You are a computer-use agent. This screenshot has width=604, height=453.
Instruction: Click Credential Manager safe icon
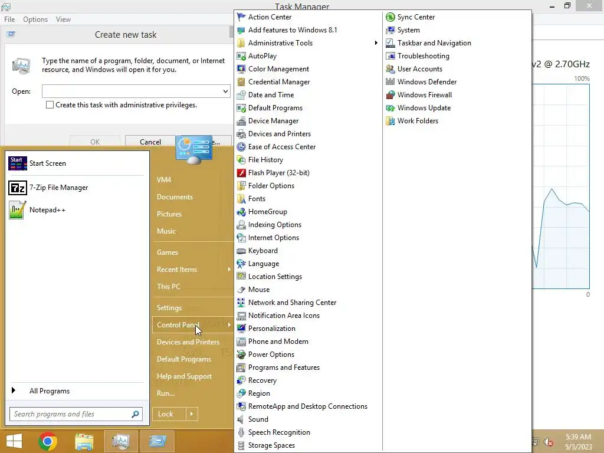point(241,82)
